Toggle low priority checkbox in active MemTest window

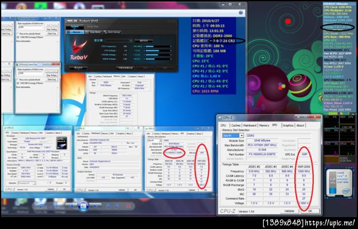(18, 80)
